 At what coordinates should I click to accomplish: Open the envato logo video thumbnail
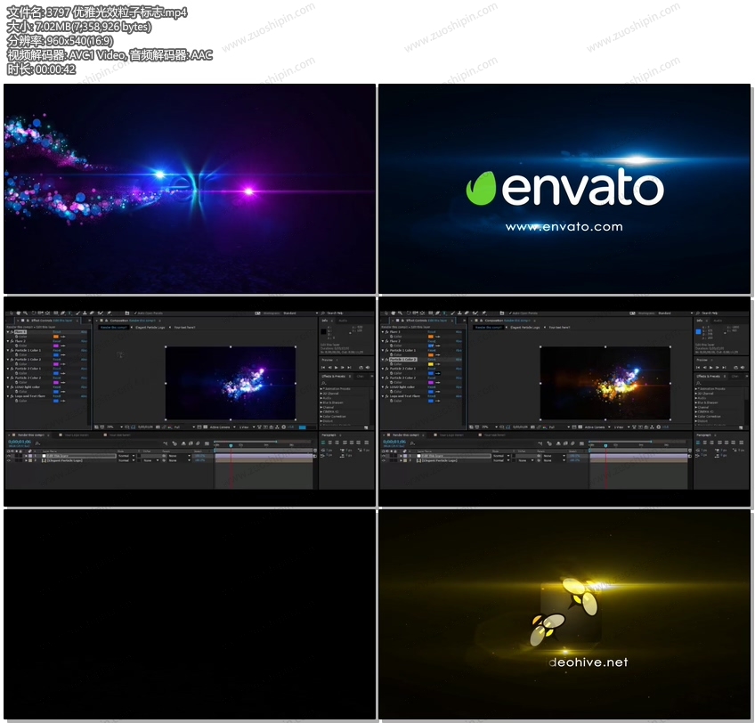[564, 189]
